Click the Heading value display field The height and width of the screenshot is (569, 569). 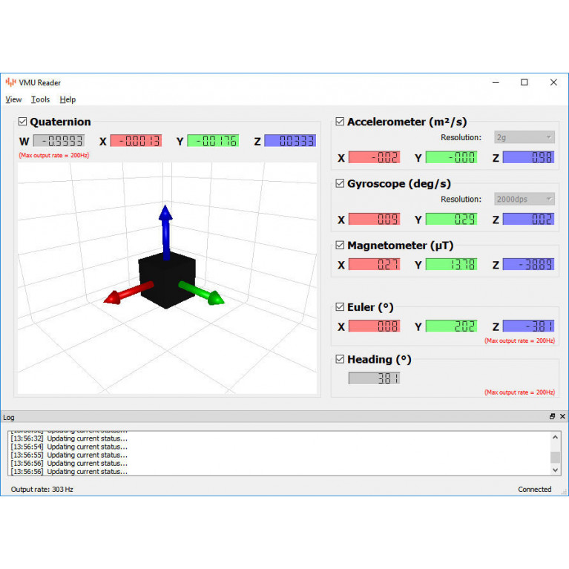(x=374, y=378)
